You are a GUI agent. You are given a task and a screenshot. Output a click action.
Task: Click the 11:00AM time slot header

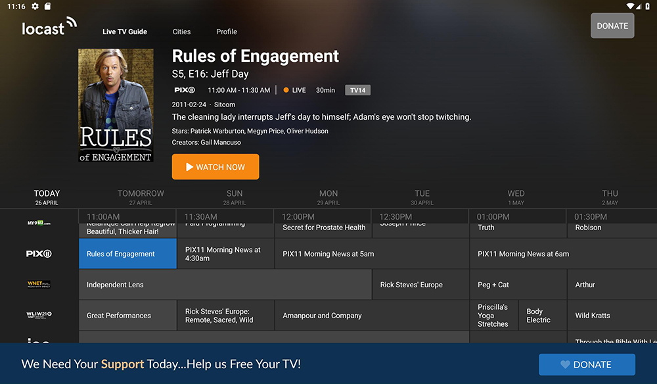103,217
